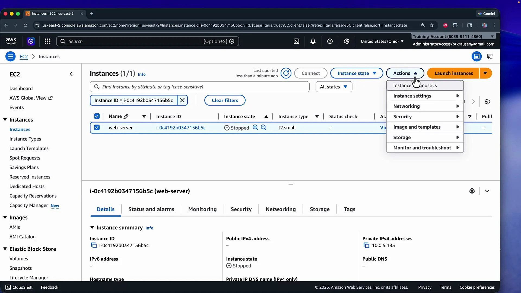521x293 pixels.
Task: Click the zoom-in filter icon next to Stopped
Action: (x=255, y=127)
